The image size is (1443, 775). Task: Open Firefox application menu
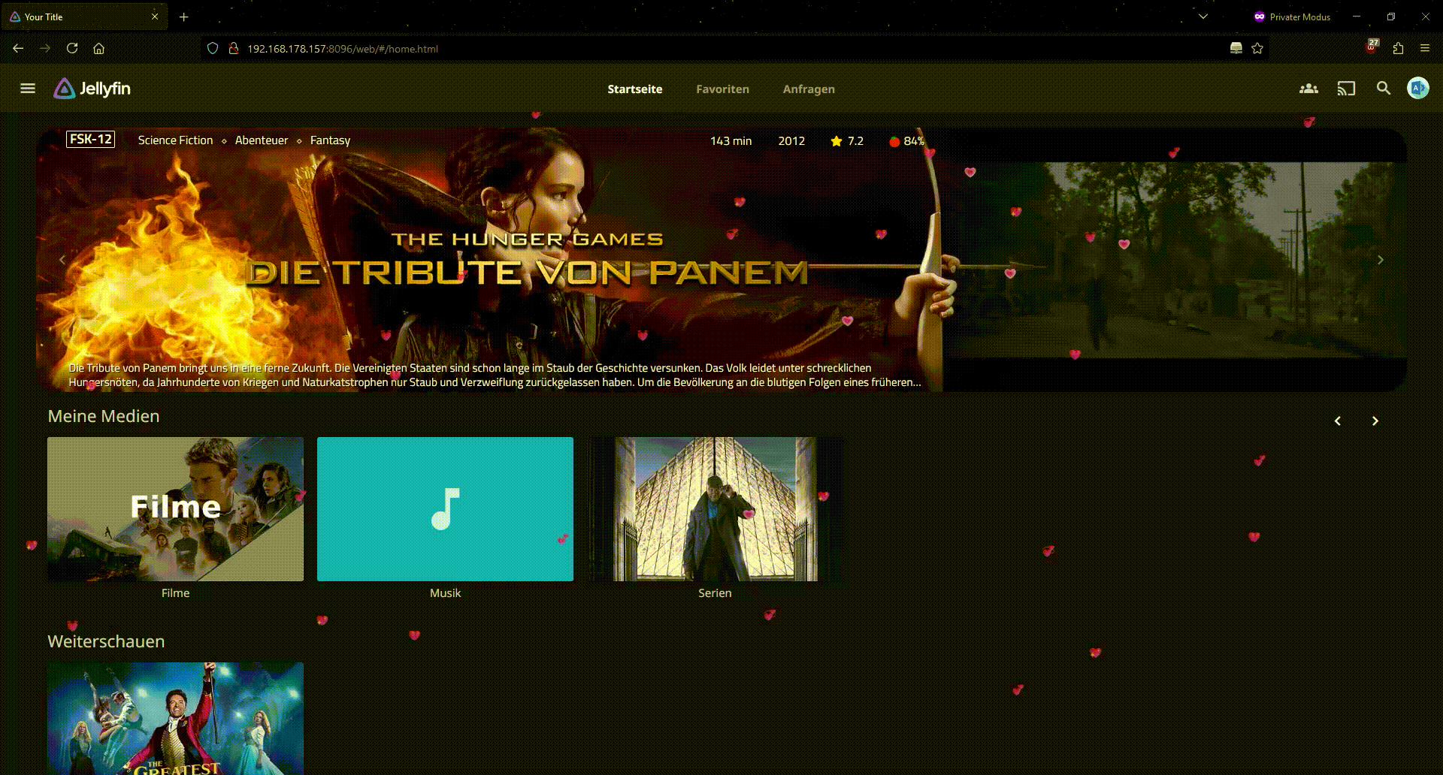click(x=1425, y=48)
